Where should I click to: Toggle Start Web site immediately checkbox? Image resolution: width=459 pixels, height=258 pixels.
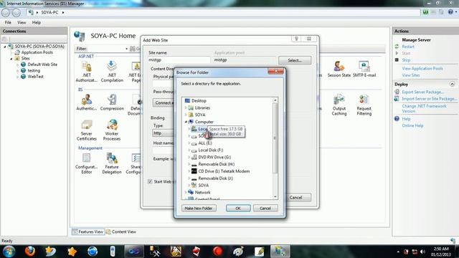[150, 181]
